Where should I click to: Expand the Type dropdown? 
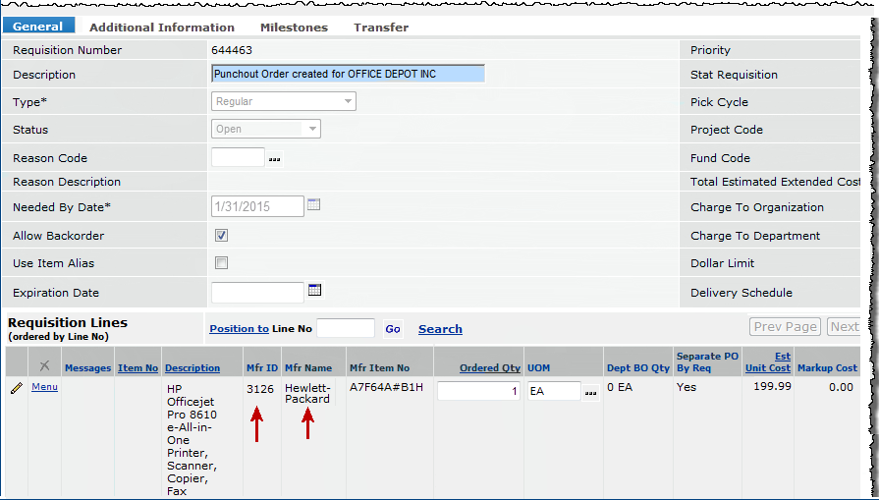tap(348, 101)
